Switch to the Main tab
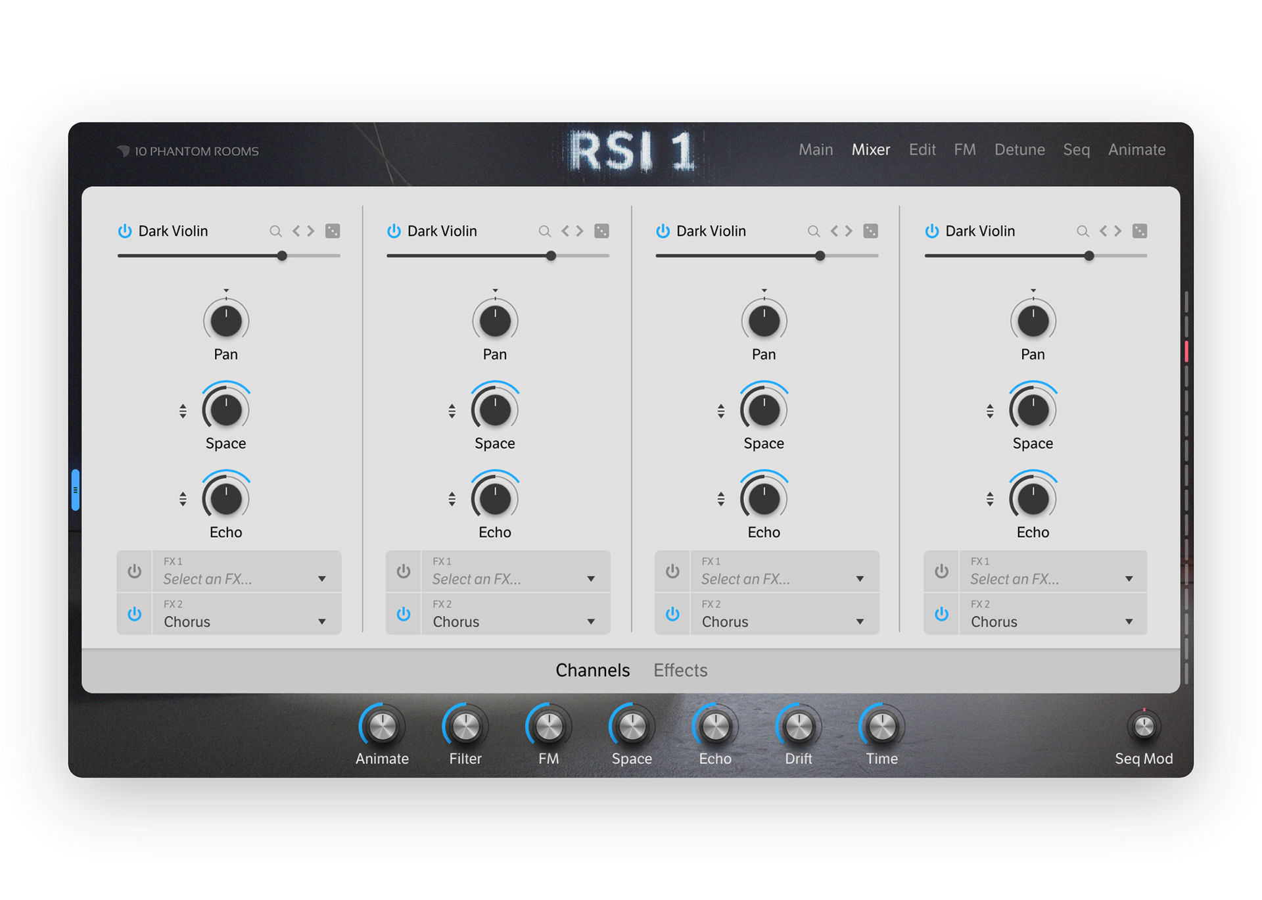 (816, 150)
